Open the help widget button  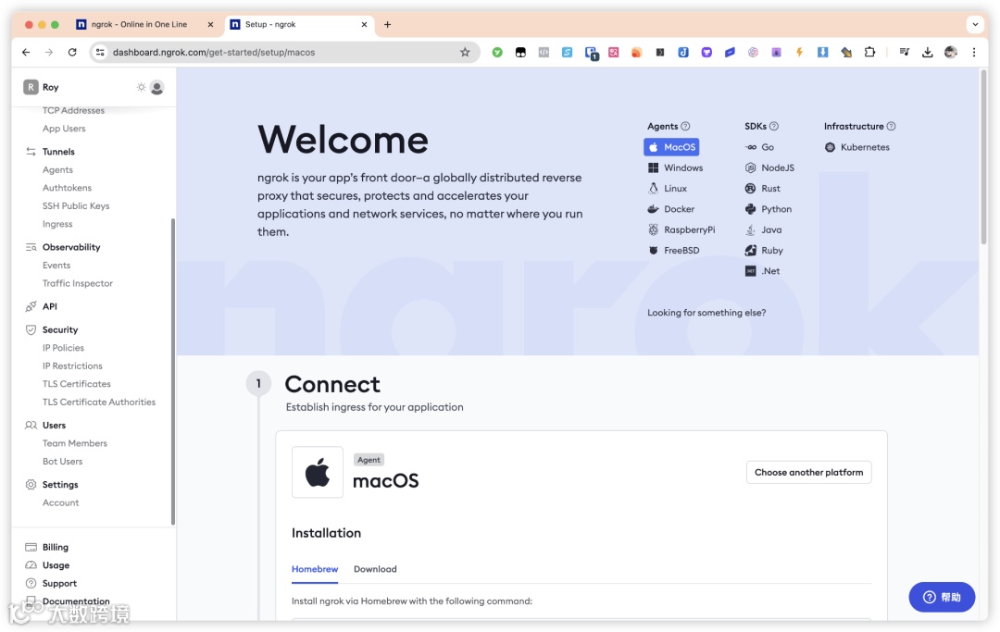tap(942, 597)
